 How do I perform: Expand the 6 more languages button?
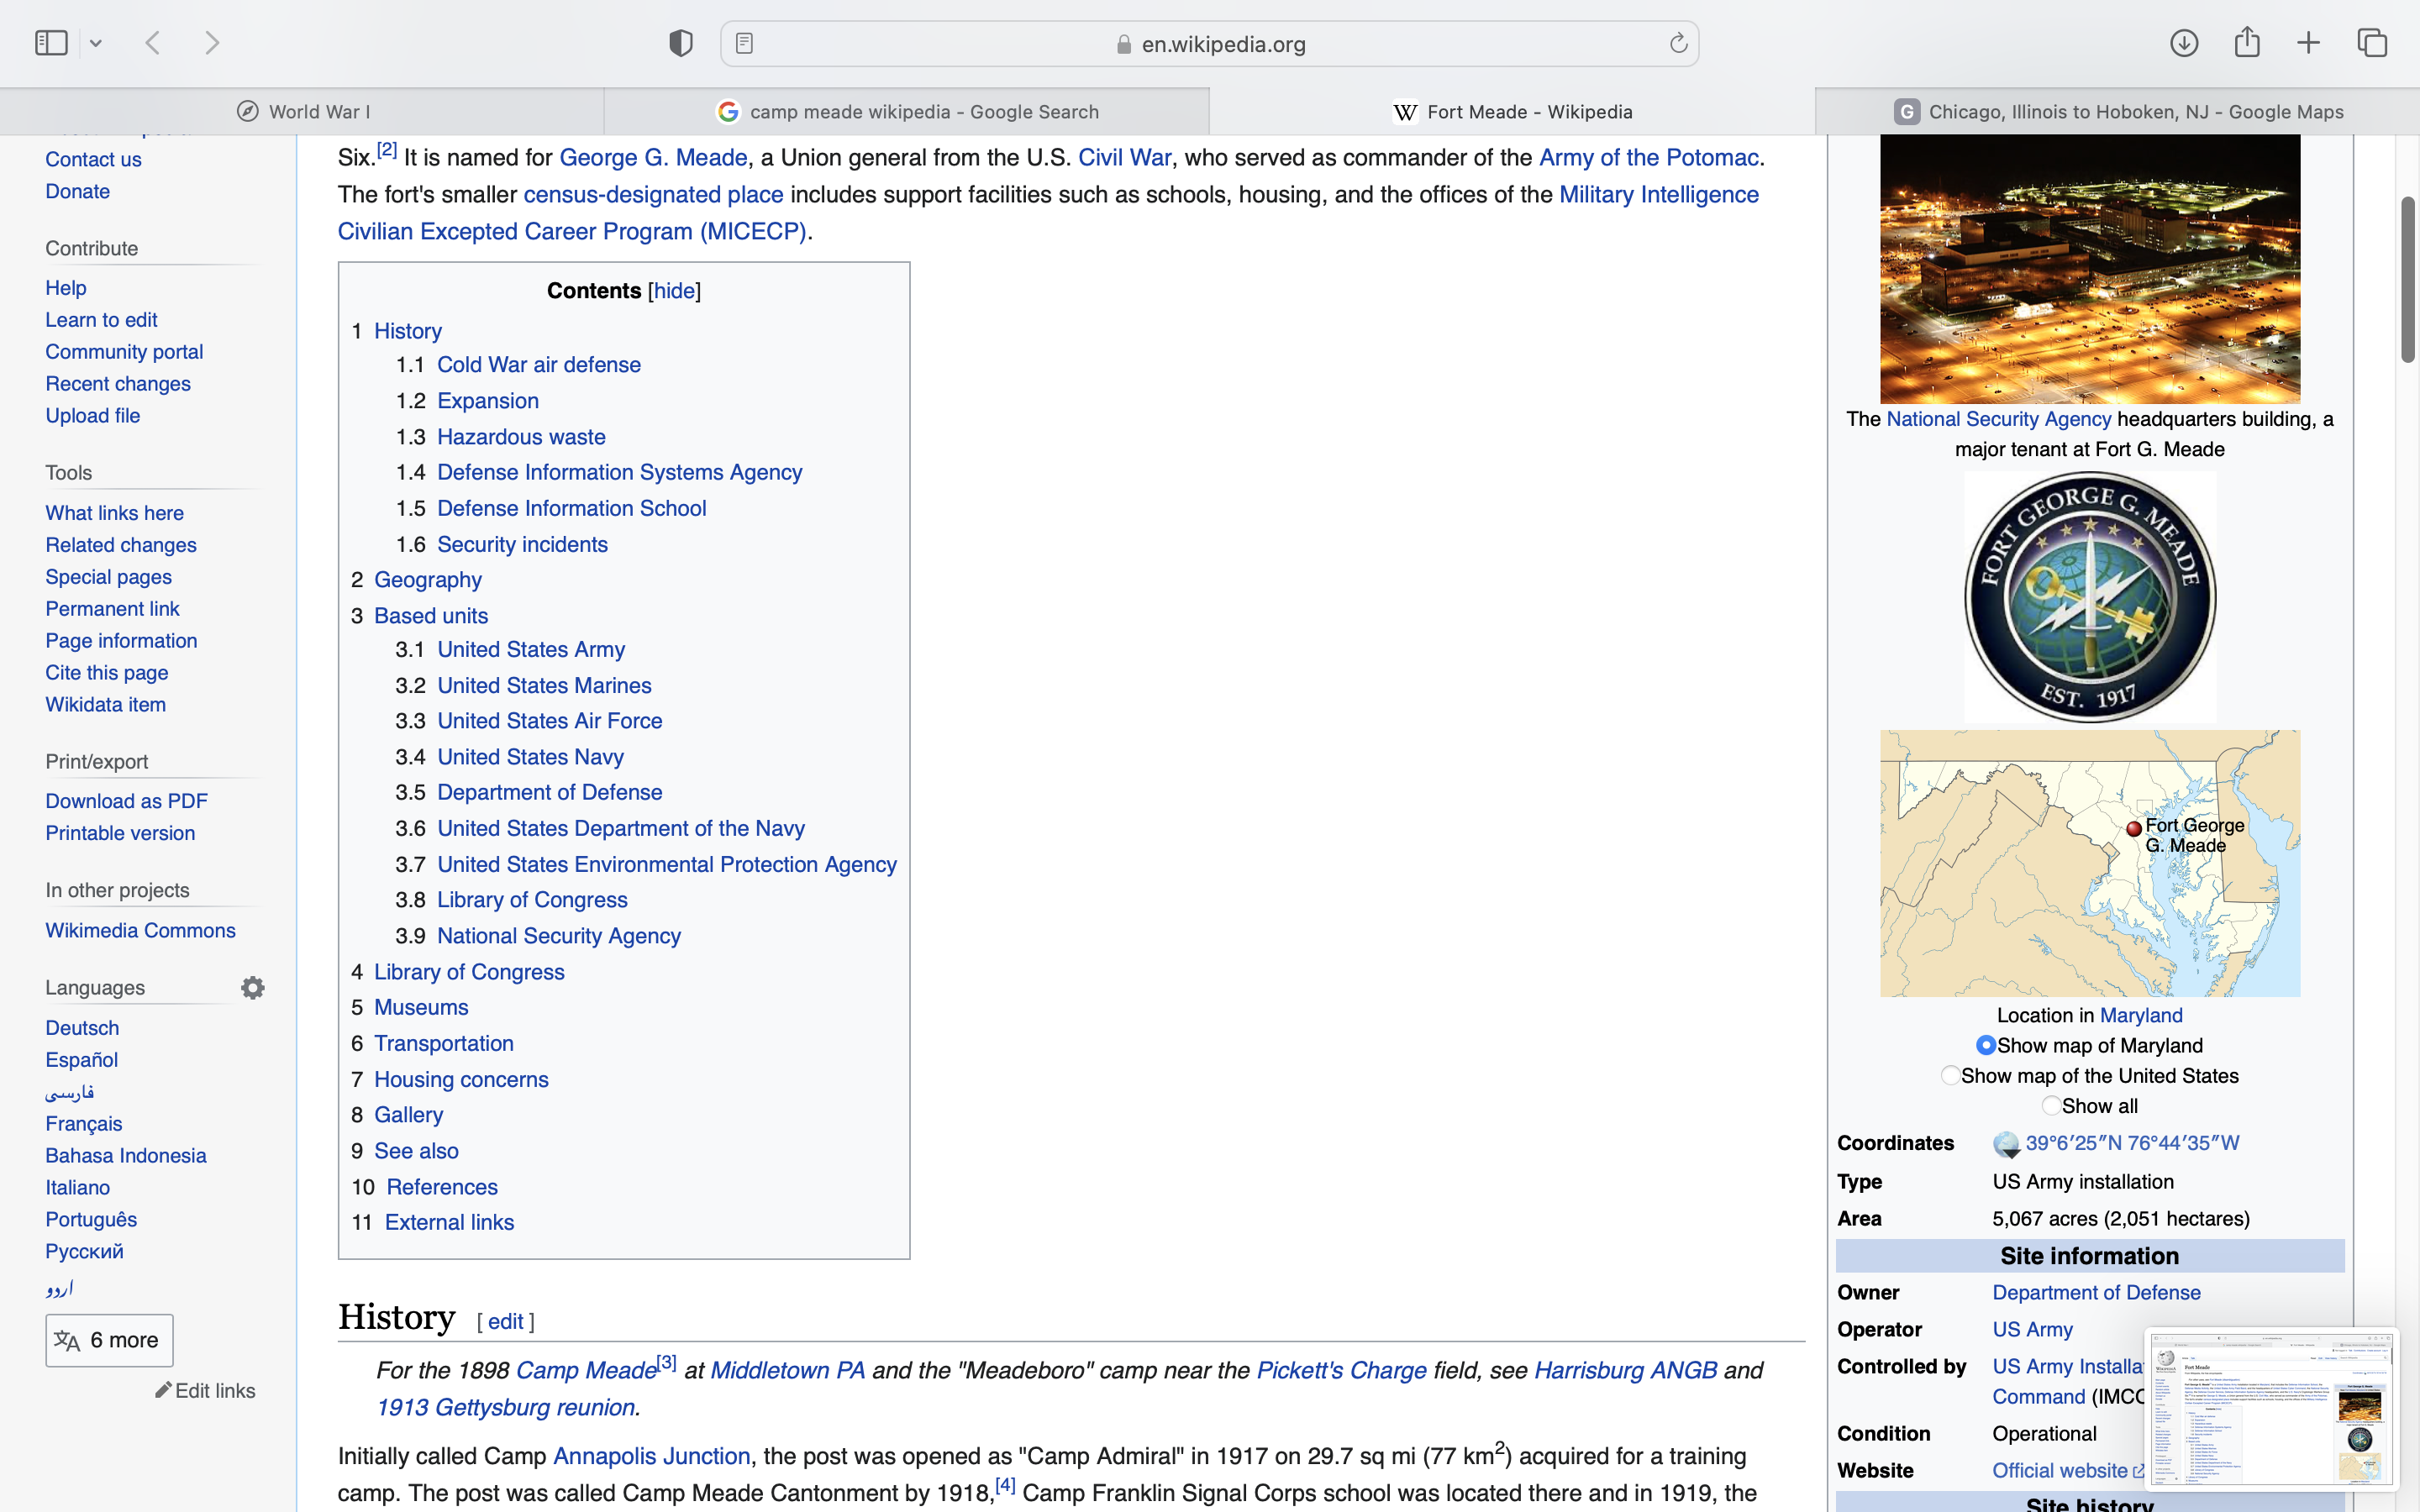(x=109, y=1340)
